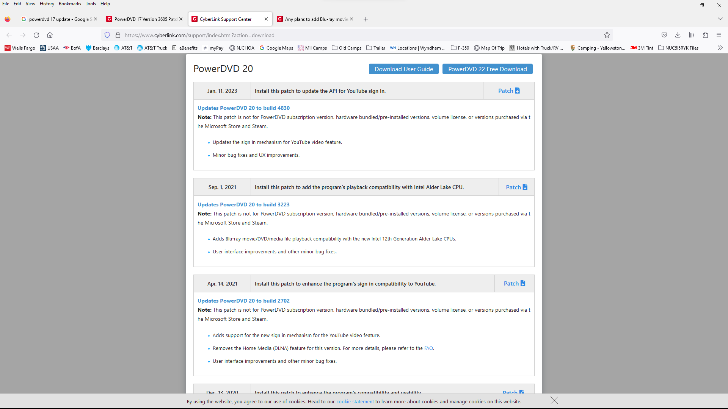Click Download User Guide button

tap(404, 69)
